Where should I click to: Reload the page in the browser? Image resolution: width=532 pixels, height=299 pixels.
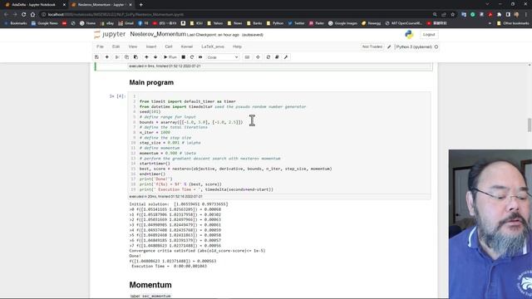tap(24, 15)
